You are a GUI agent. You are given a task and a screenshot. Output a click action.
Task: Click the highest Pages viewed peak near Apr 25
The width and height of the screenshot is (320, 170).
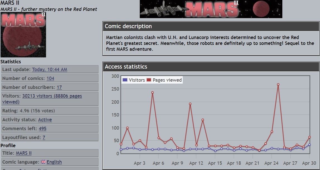click(x=278, y=84)
